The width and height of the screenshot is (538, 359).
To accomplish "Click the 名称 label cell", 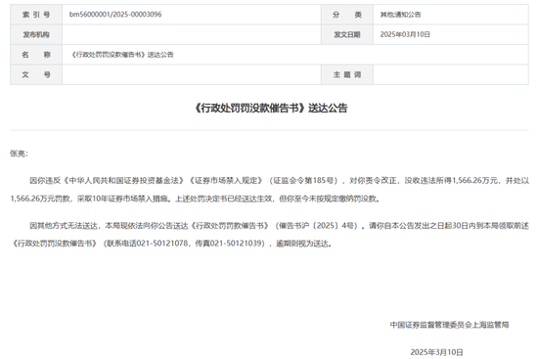I will point(36,54).
